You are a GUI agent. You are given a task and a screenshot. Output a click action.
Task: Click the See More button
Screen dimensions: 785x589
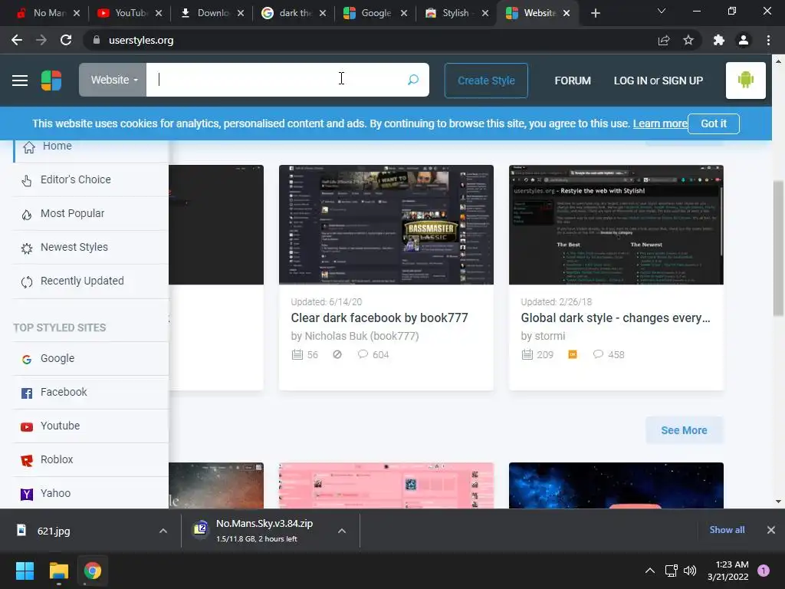[684, 430]
